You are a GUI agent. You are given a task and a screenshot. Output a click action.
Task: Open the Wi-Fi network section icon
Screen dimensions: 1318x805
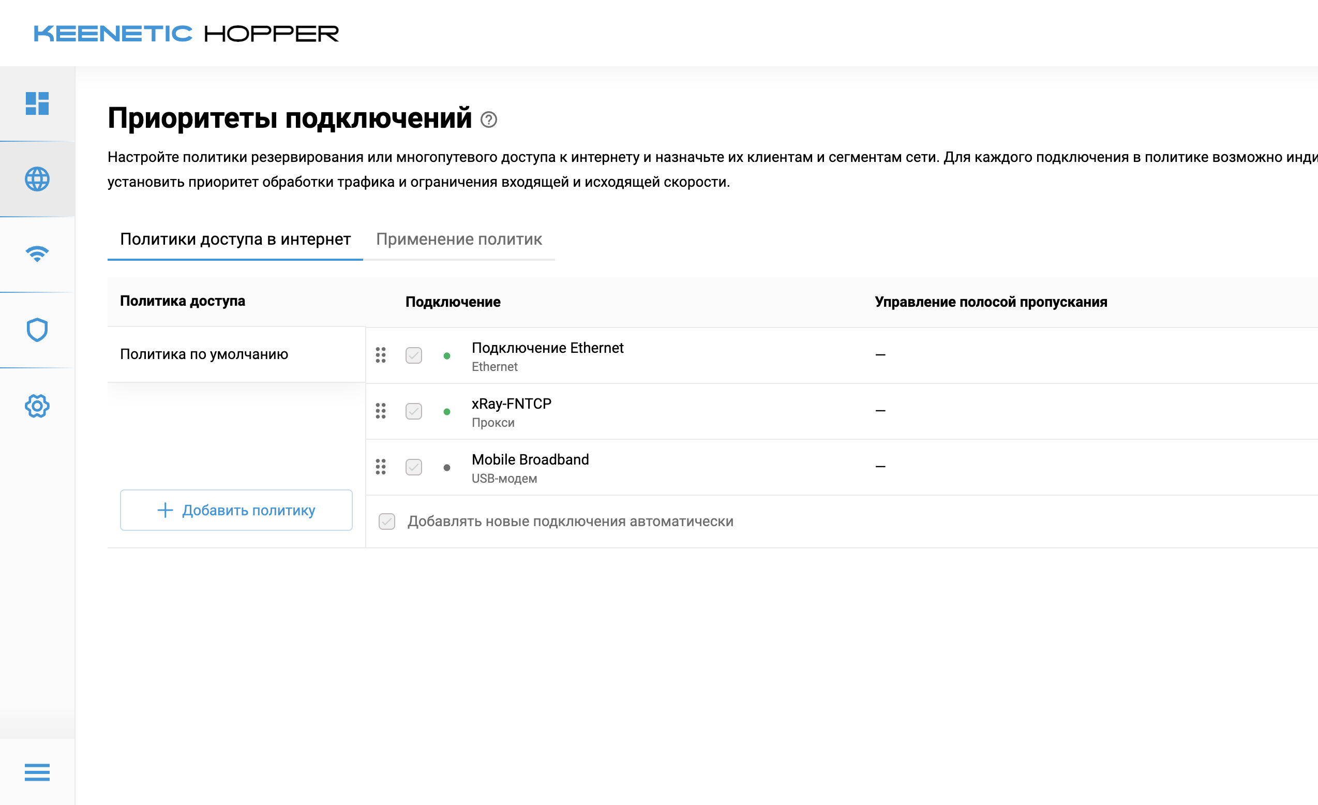tap(37, 254)
